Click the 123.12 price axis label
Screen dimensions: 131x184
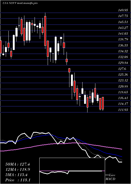[x=123, y=80]
